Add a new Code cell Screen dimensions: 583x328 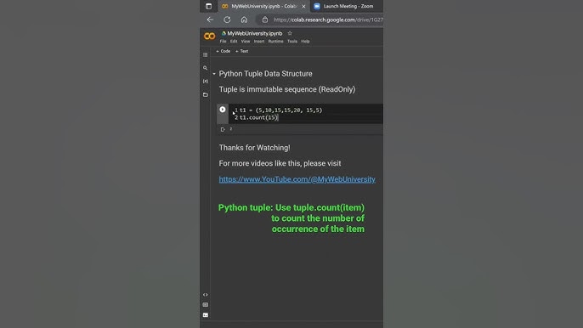coord(223,51)
